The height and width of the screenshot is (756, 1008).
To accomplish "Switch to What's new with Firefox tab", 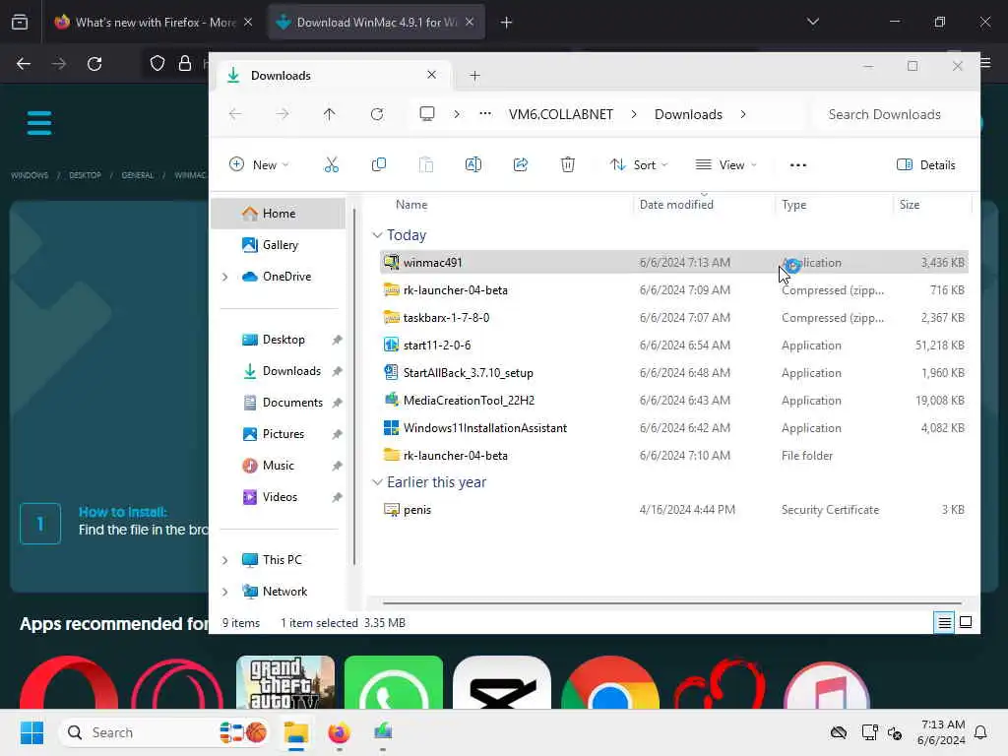I will (155, 23).
